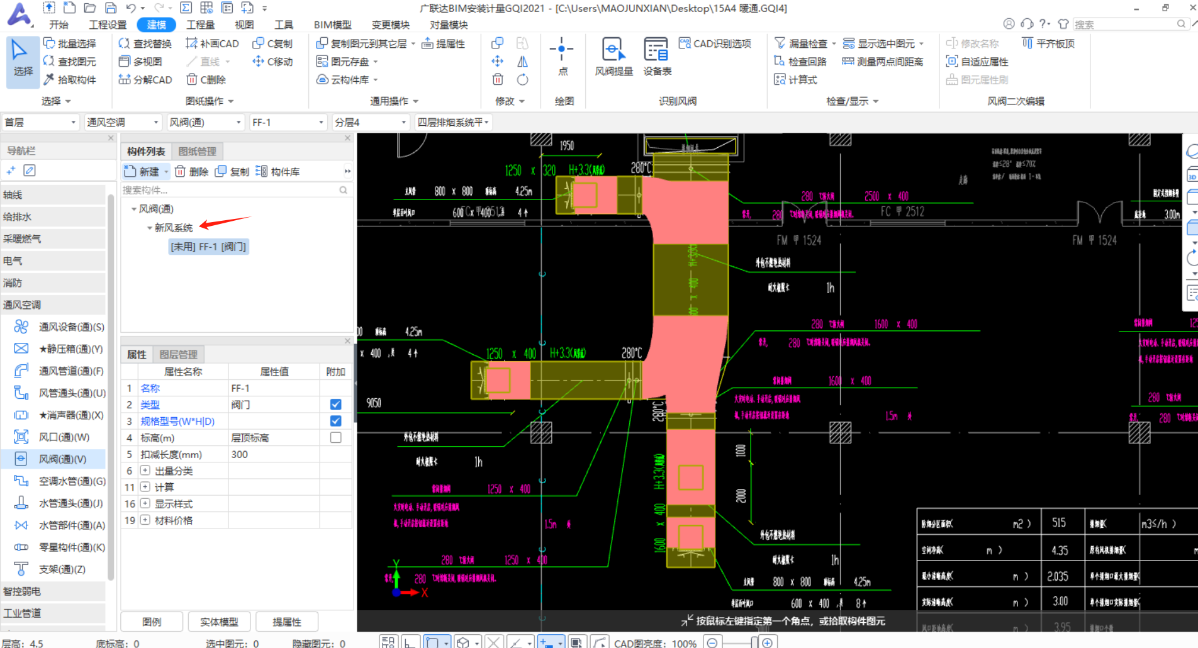Toggle 标高(m) row 附加 checkbox

(x=335, y=437)
